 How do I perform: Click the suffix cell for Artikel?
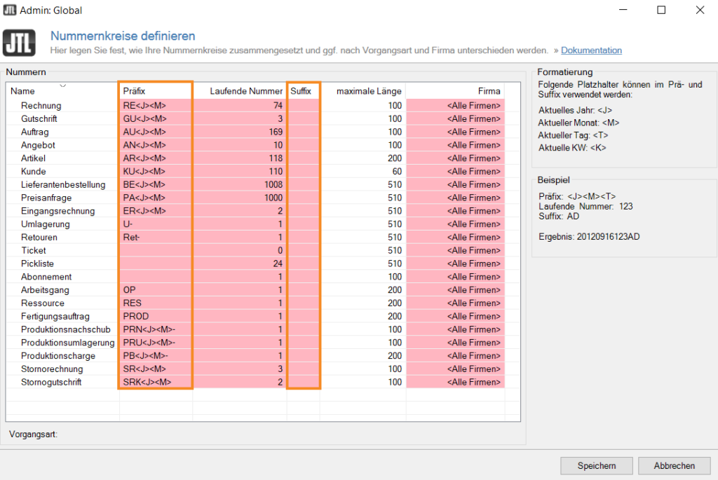[303, 158]
